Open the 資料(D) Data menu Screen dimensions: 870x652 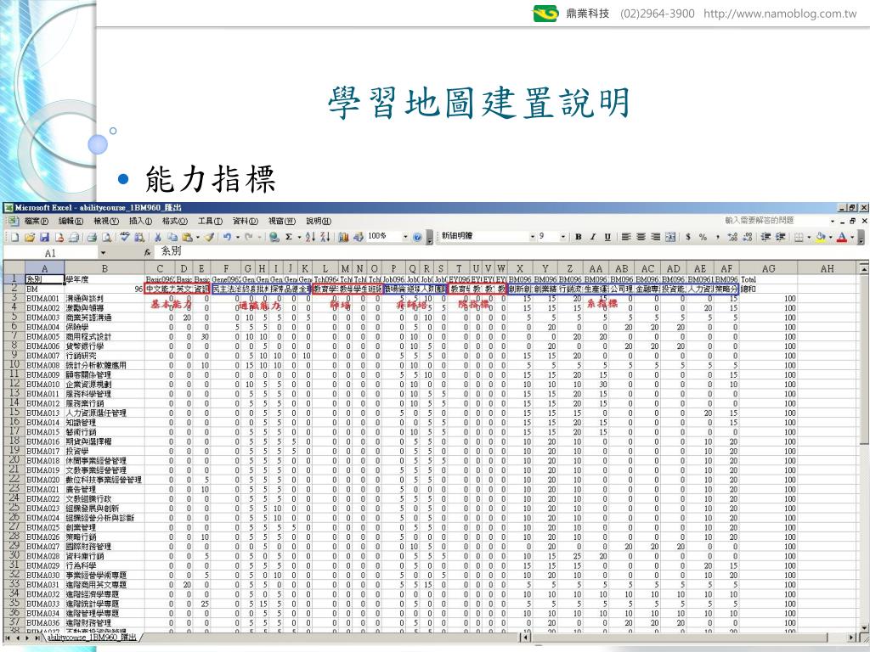point(246,221)
